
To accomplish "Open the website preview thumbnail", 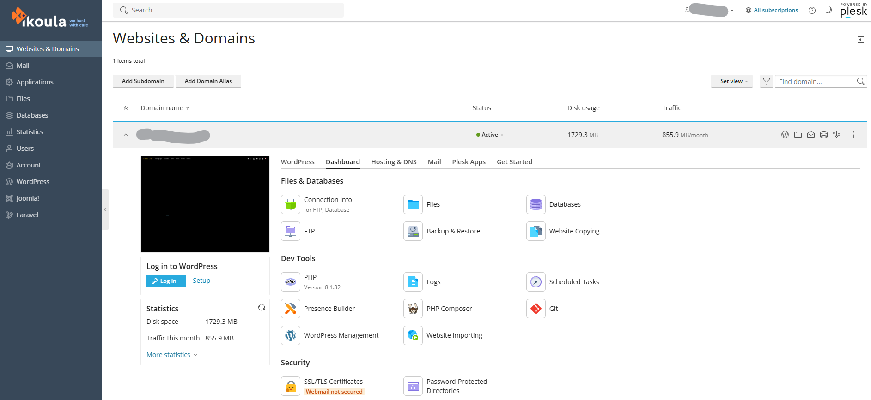I will point(205,204).
